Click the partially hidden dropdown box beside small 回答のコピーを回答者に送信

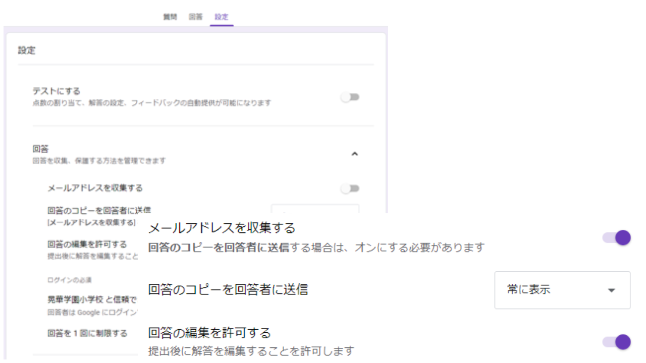[x=315, y=209]
